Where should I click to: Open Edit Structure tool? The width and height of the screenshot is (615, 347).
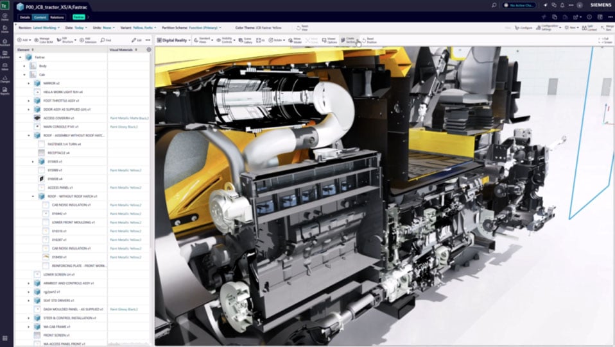66,40
